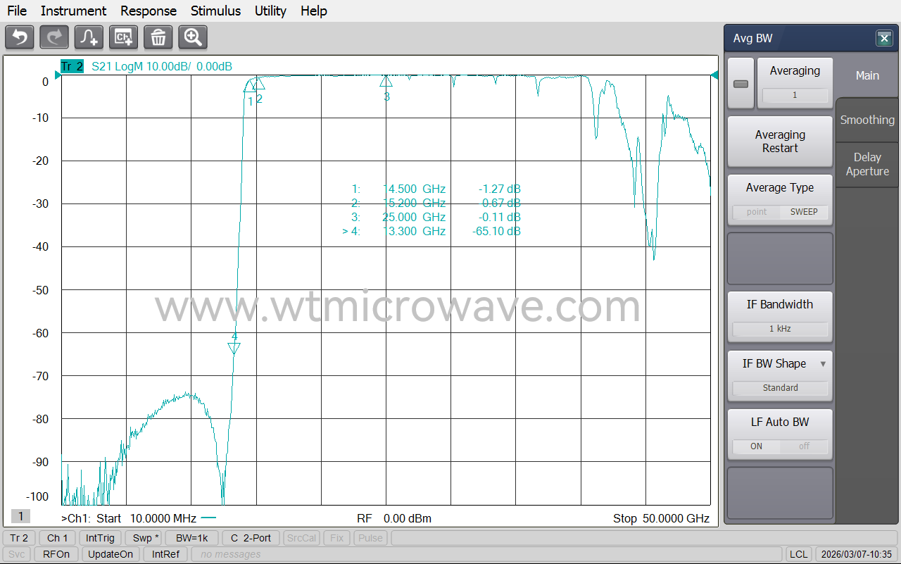Click the Standard IF BW Shape field
901x564 pixels.
pyautogui.click(x=781, y=388)
